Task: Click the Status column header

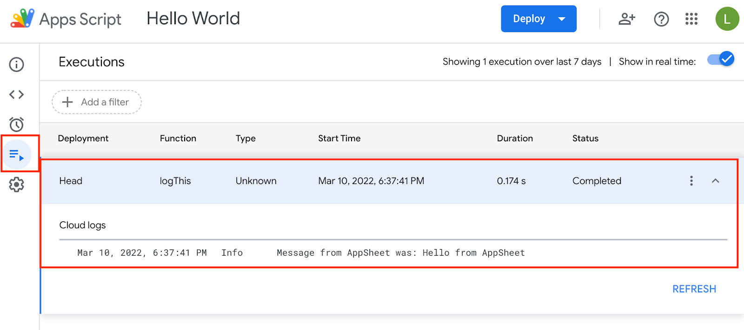Action: pyautogui.click(x=585, y=139)
